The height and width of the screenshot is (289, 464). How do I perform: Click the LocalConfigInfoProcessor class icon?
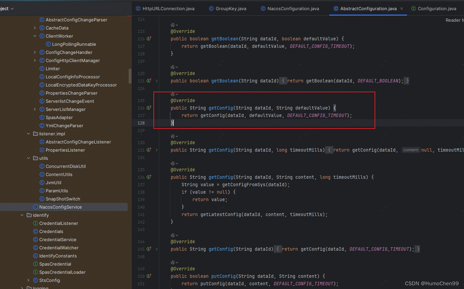pos(42,77)
